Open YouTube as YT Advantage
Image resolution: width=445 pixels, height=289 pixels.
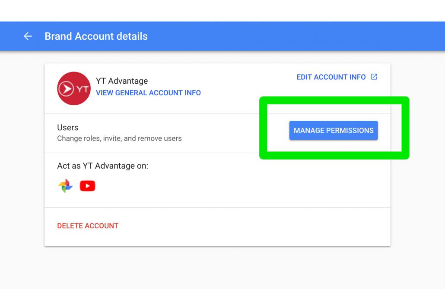(x=87, y=186)
